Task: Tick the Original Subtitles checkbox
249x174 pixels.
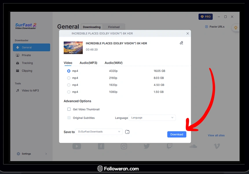Action: [69, 118]
